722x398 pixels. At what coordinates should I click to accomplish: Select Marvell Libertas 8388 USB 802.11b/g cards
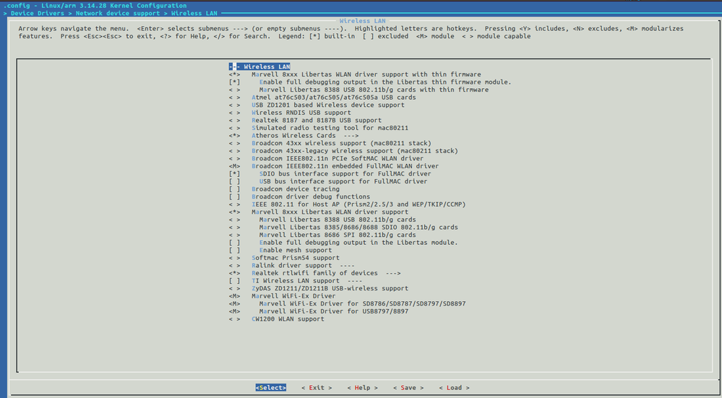coord(322,220)
